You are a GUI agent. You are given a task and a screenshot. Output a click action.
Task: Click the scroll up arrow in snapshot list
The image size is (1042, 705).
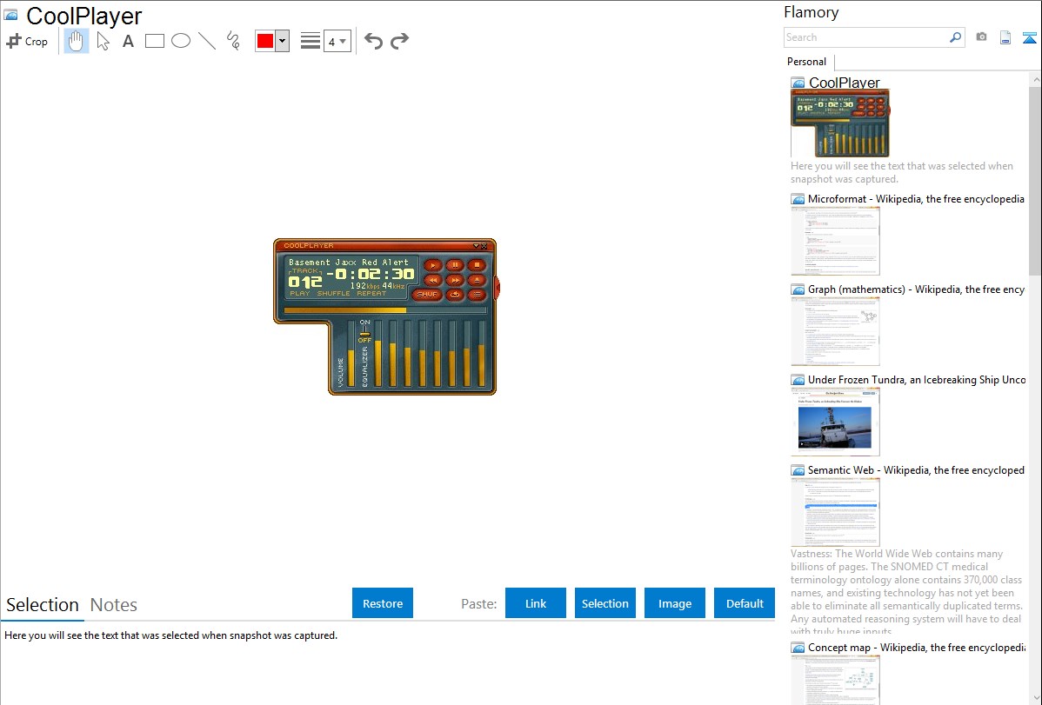coord(1035,79)
